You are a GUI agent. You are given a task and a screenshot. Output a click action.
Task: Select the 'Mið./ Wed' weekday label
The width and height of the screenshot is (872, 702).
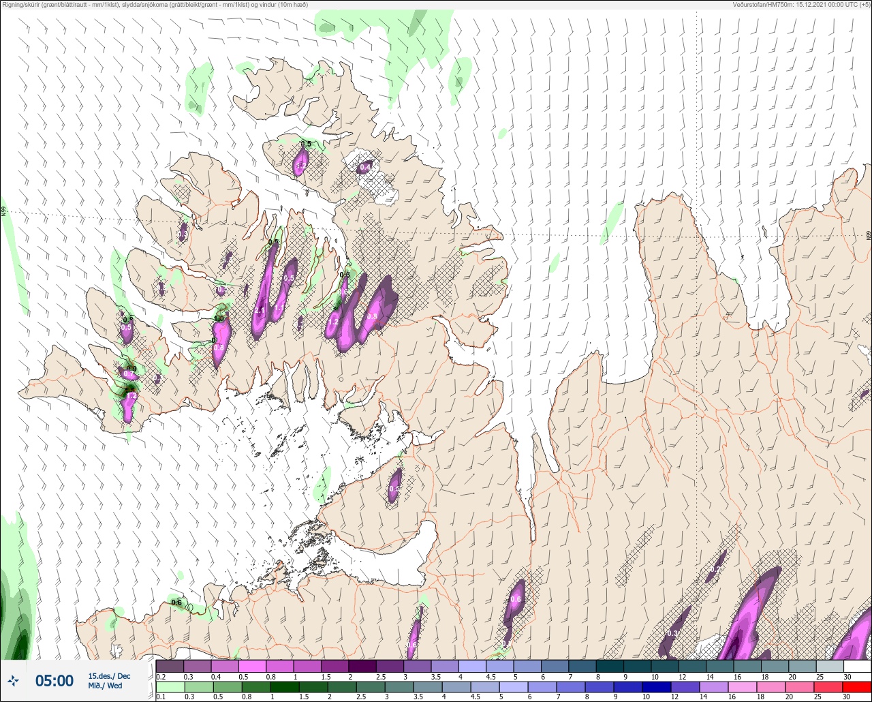pos(105,686)
